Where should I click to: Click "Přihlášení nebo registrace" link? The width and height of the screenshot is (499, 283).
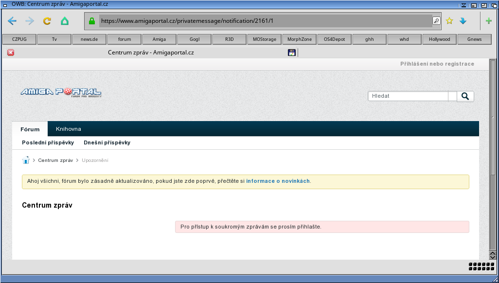[x=437, y=64]
